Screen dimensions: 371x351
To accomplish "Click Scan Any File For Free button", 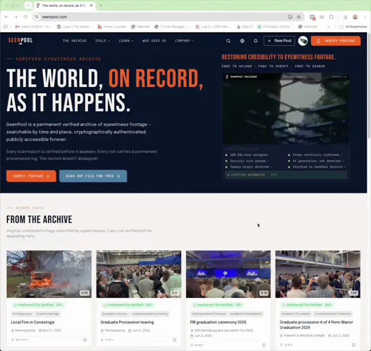I will pos(93,176).
